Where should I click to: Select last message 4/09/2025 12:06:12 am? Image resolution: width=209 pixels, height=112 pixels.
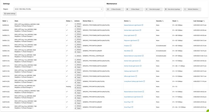pos(200,56)
